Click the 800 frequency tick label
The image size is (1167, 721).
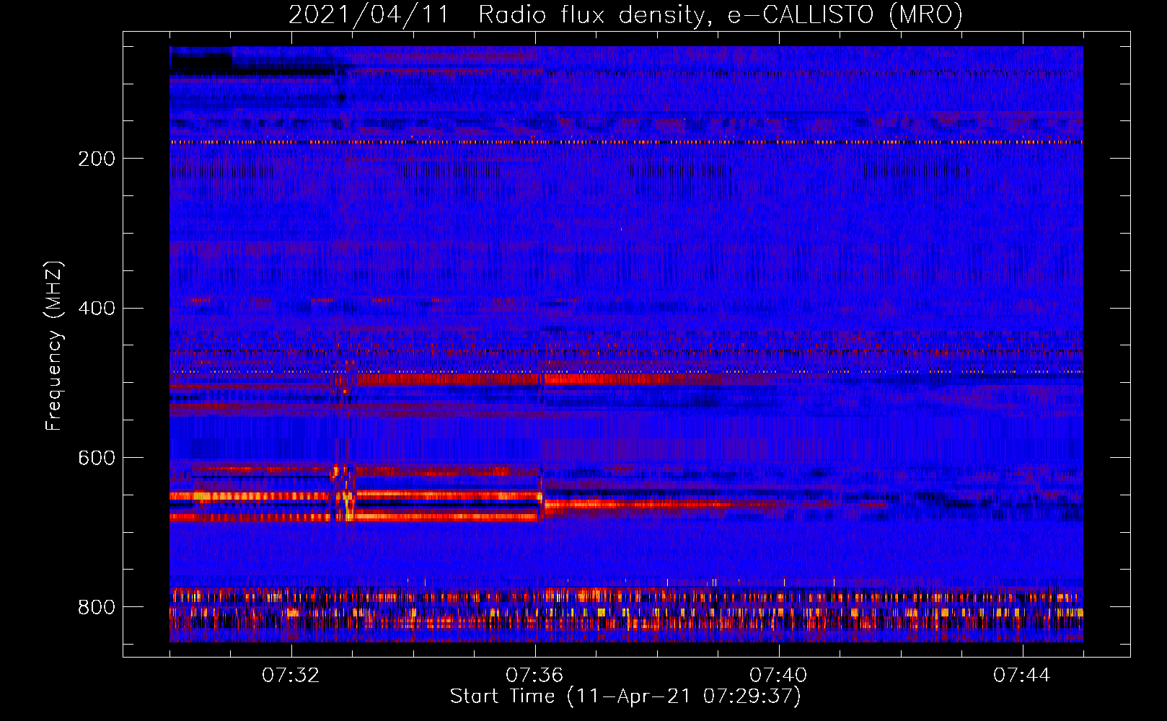point(97,607)
